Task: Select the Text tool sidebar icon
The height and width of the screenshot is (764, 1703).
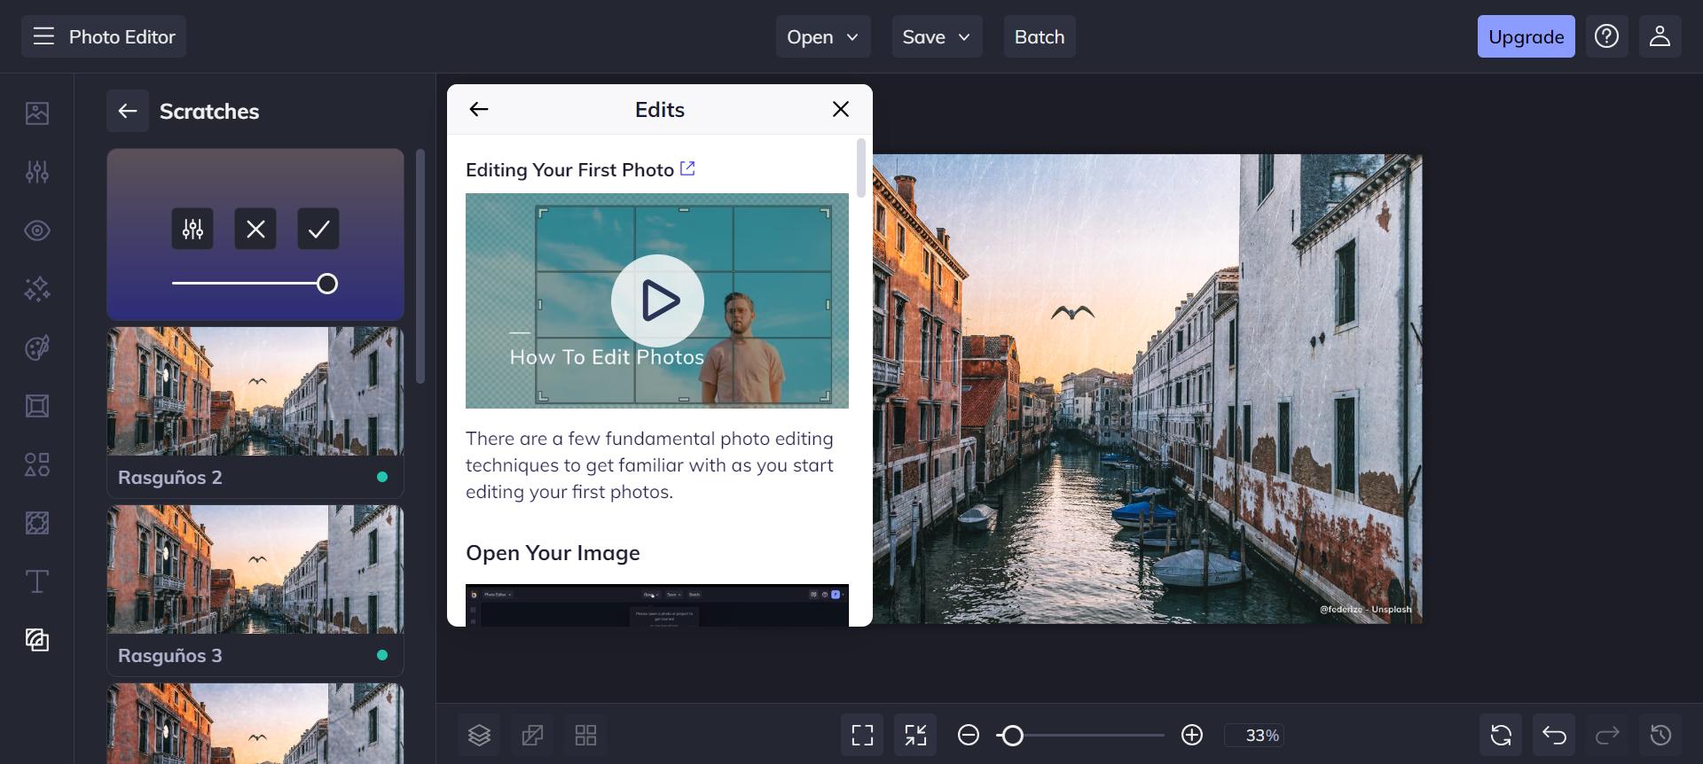Action: (x=37, y=581)
